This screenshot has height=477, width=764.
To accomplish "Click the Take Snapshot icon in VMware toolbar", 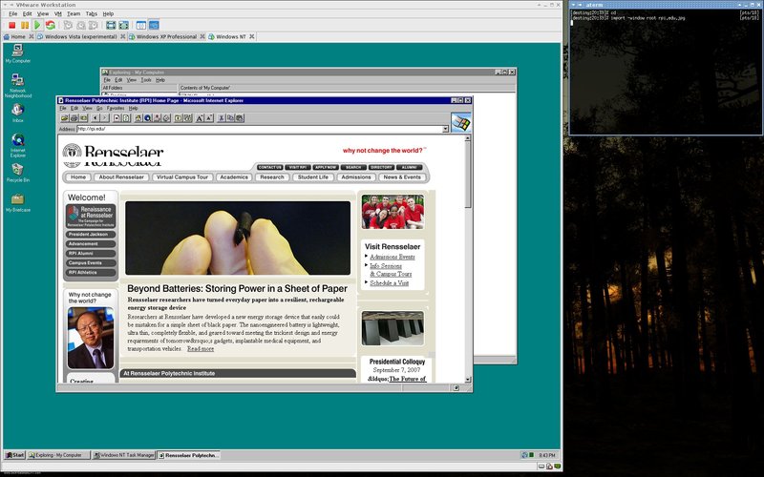I will click(68, 25).
